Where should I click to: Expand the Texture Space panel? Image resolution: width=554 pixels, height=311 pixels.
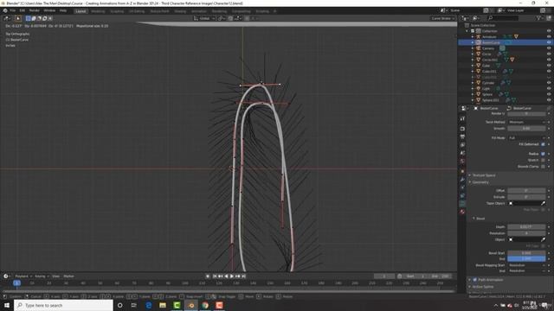(483, 175)
